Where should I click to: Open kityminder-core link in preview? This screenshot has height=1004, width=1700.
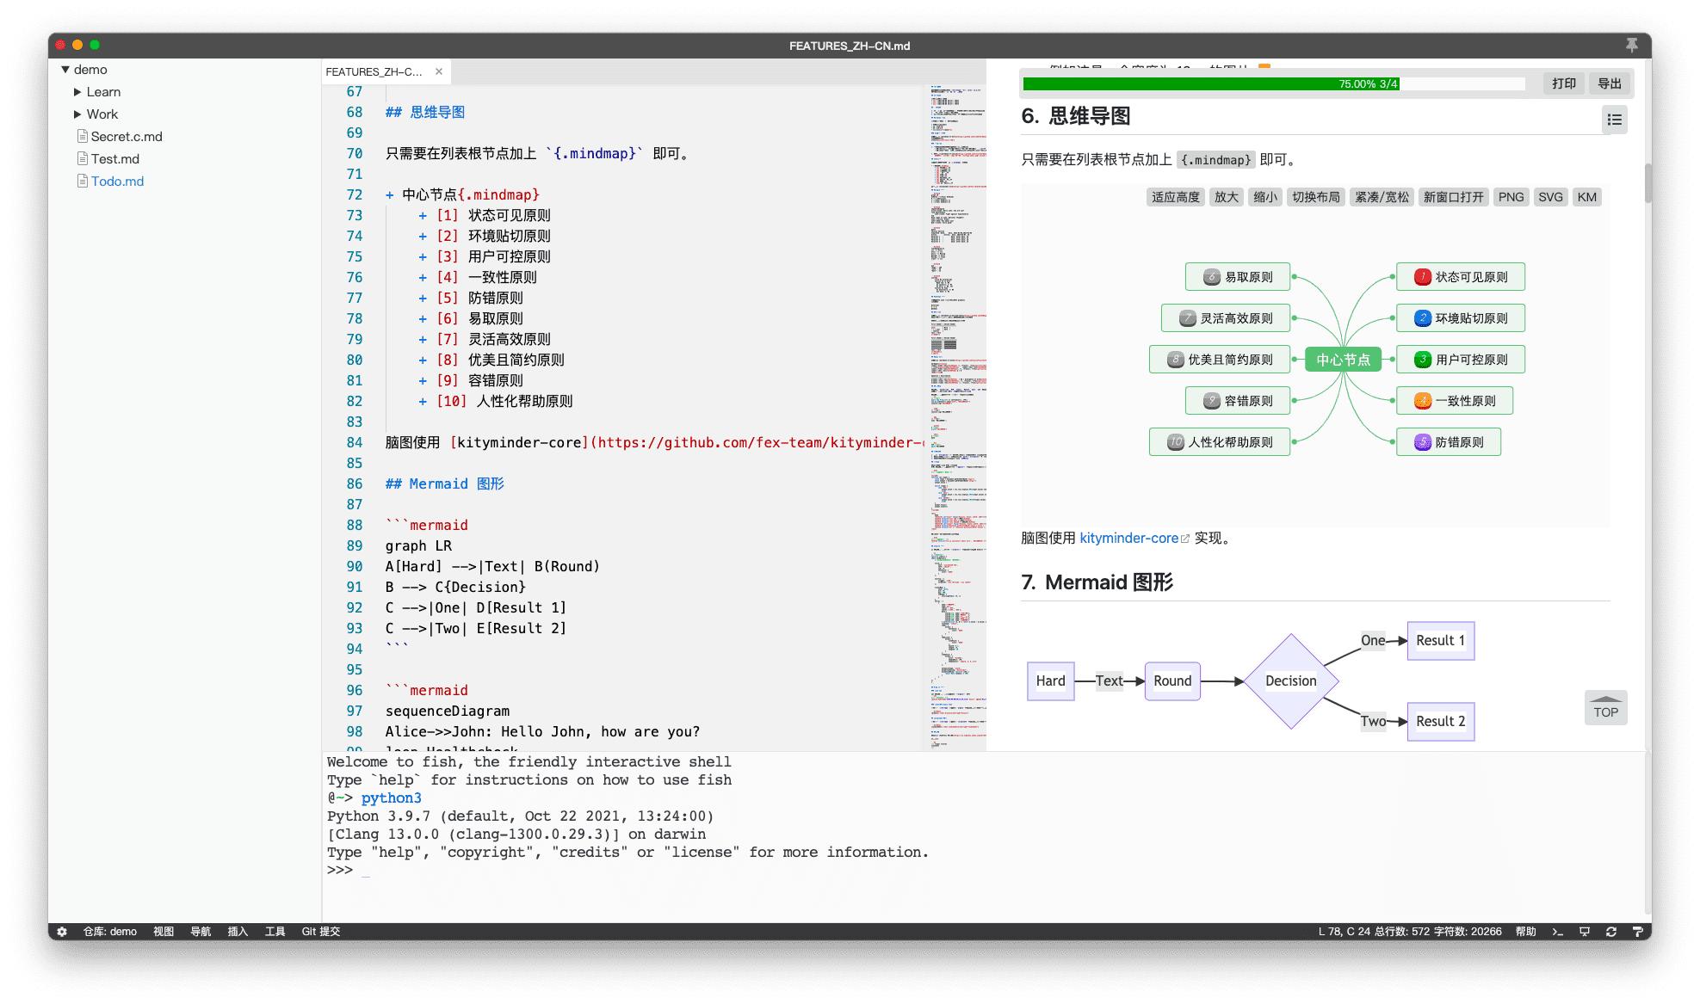pyautogui.click(x=1128, y=538)
